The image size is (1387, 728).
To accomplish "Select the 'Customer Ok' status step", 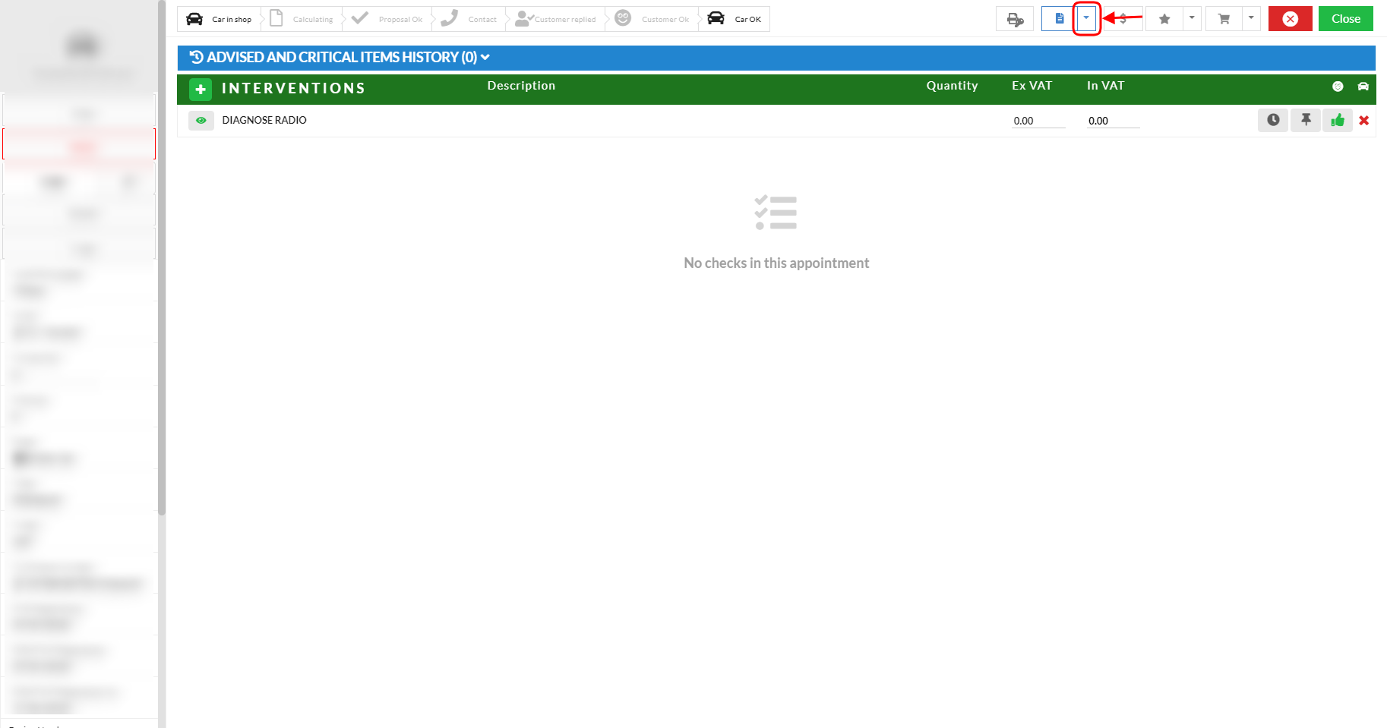I will (652, 19).
